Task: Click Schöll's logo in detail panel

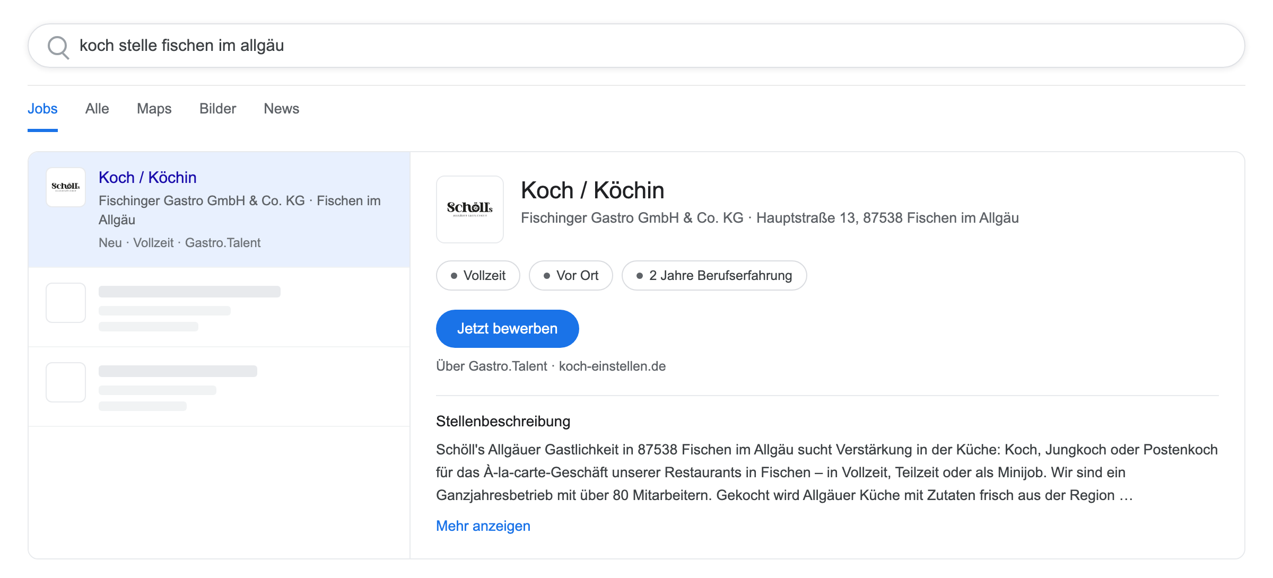Action: click(470, 209)
